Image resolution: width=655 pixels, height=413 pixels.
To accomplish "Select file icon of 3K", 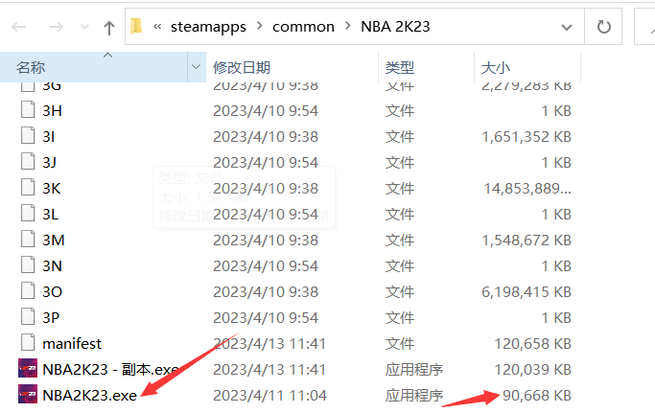I will pyautogui.click(x=28, y=188).
